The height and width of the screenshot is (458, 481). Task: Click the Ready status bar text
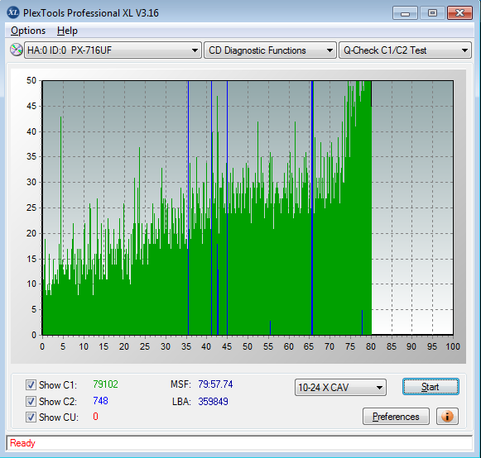pos(22,443)
